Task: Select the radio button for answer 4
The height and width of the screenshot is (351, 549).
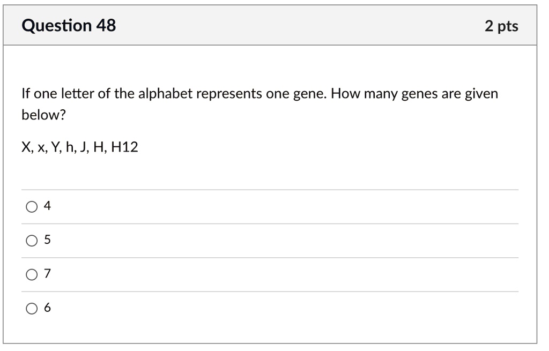Action: (x=32, y=205)
